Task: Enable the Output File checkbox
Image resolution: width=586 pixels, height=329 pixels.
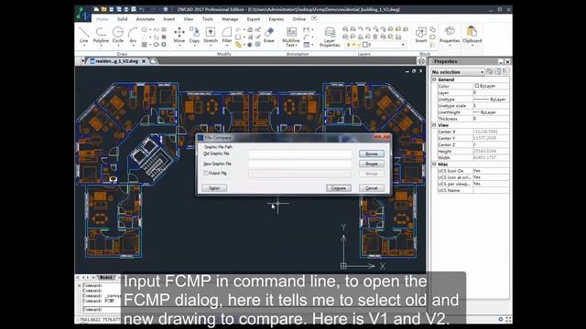Action: (x=205, y=173)
